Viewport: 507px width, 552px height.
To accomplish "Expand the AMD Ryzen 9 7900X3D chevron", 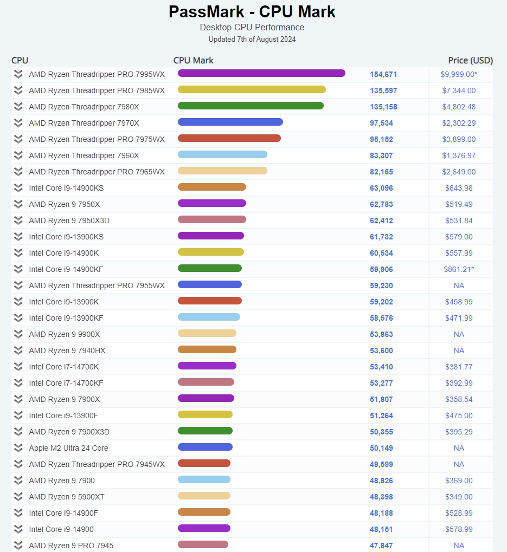I will click(x=18, y=432).
